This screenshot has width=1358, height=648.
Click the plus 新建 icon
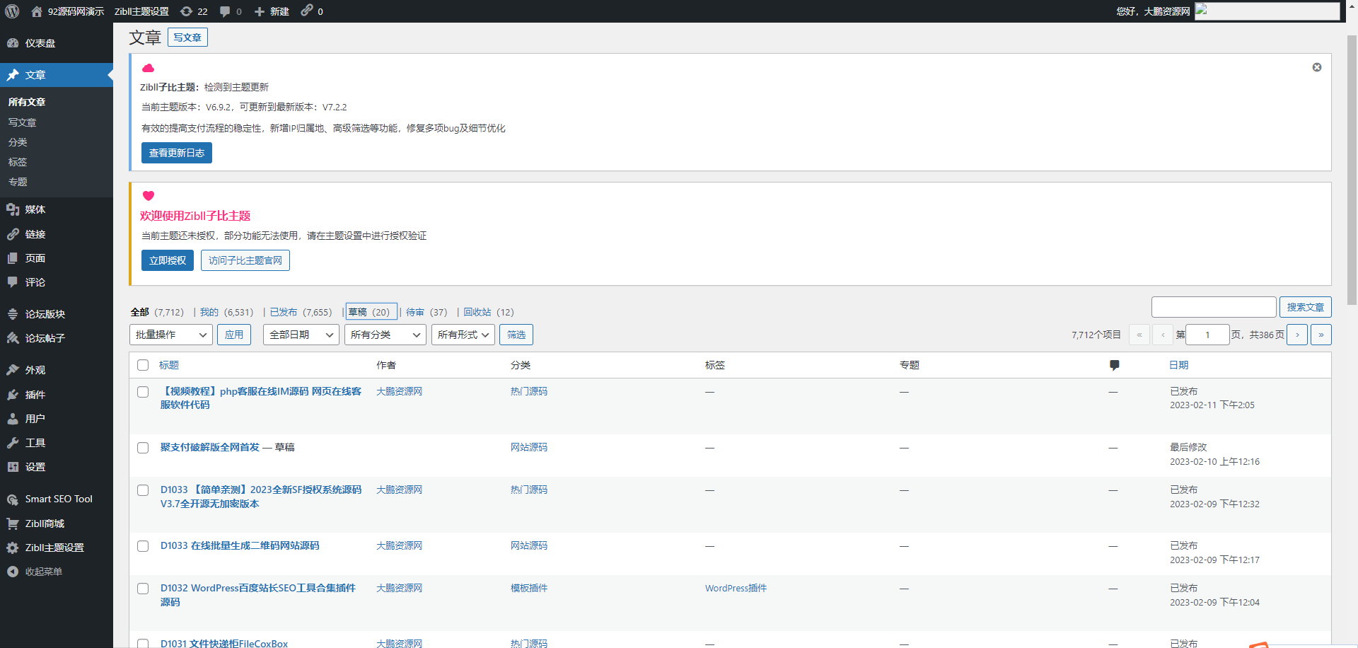260,12
